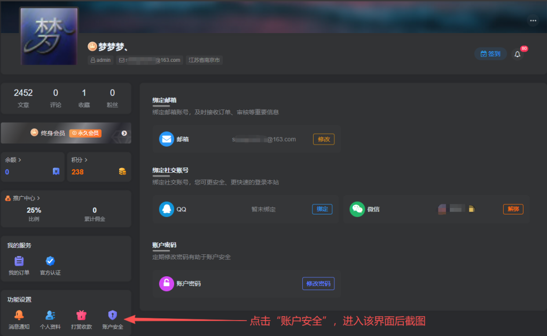
Task: Click the red 80 notification badge
Action: pos(524,49)
